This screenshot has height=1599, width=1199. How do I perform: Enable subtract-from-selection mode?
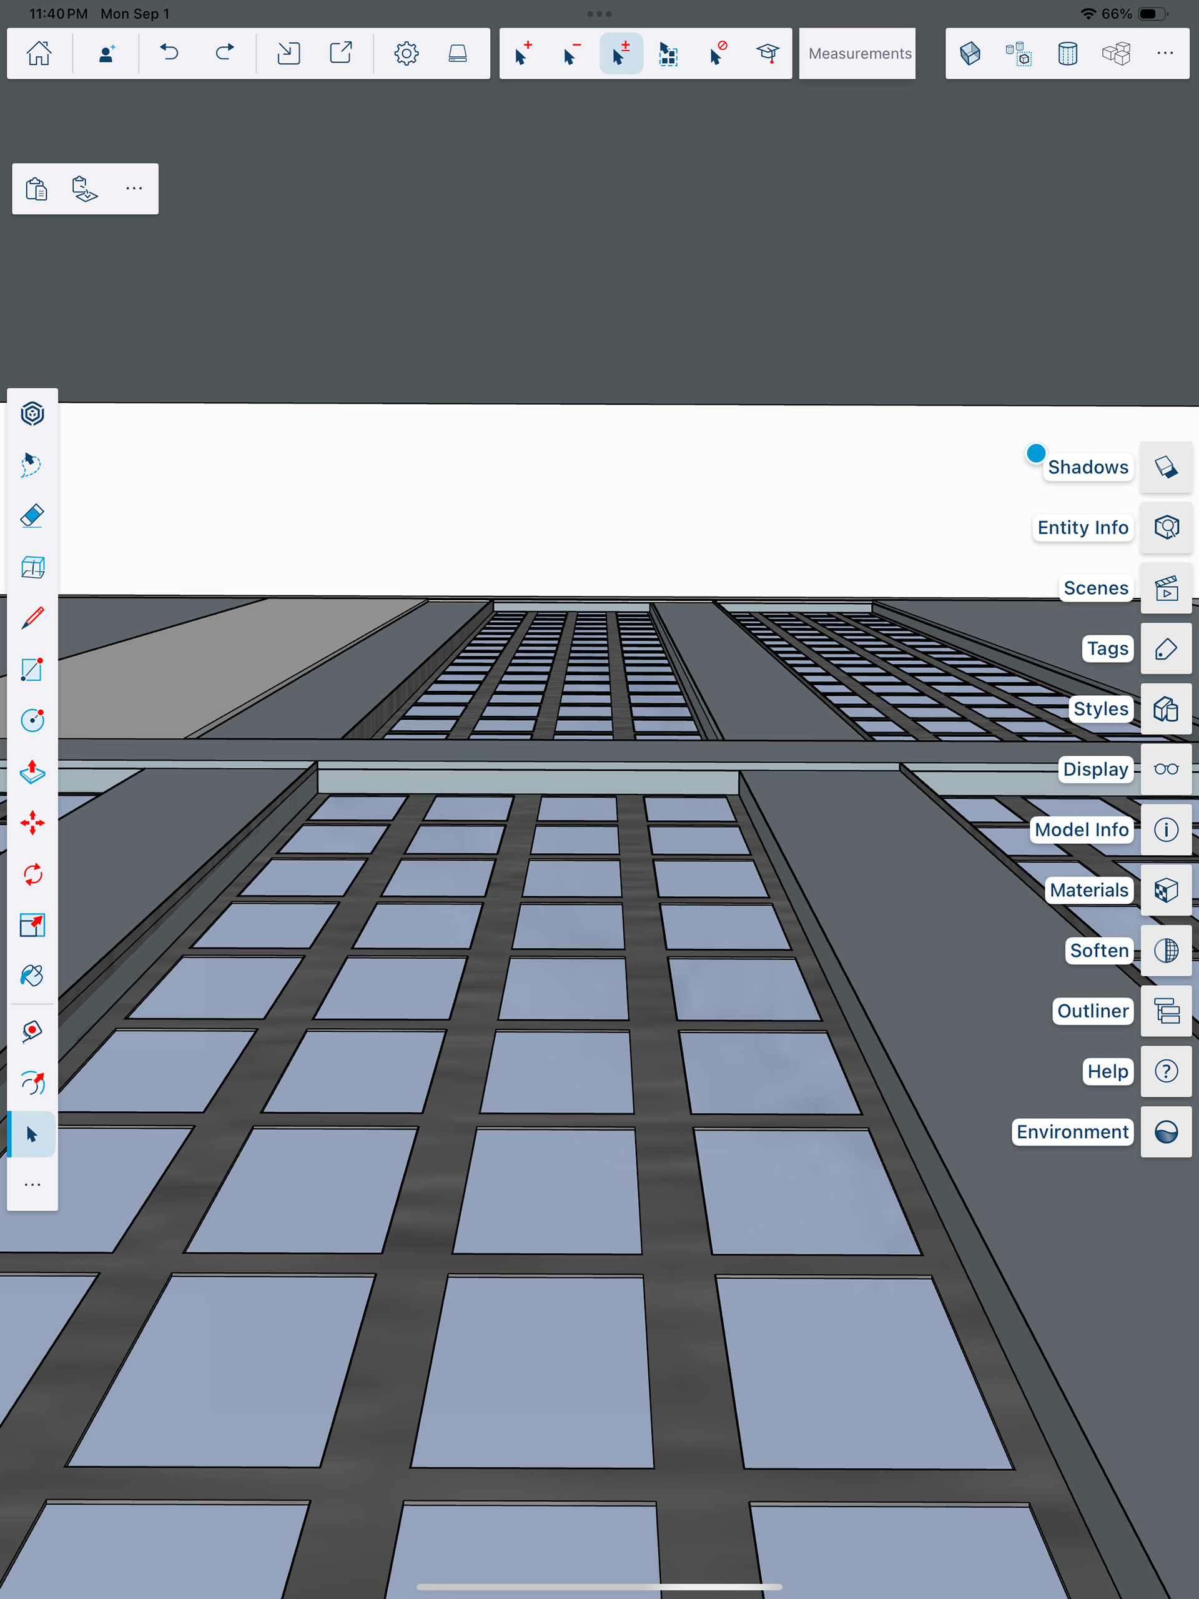(x=571, y=54)
